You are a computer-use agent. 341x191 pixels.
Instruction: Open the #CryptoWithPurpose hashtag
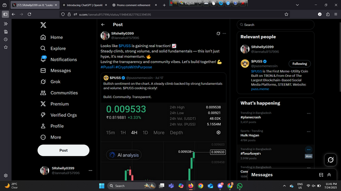click(134, 67)
